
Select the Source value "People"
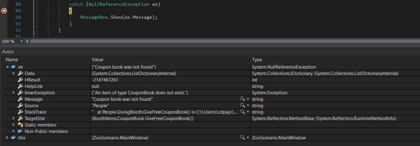(x=101, y=106)
